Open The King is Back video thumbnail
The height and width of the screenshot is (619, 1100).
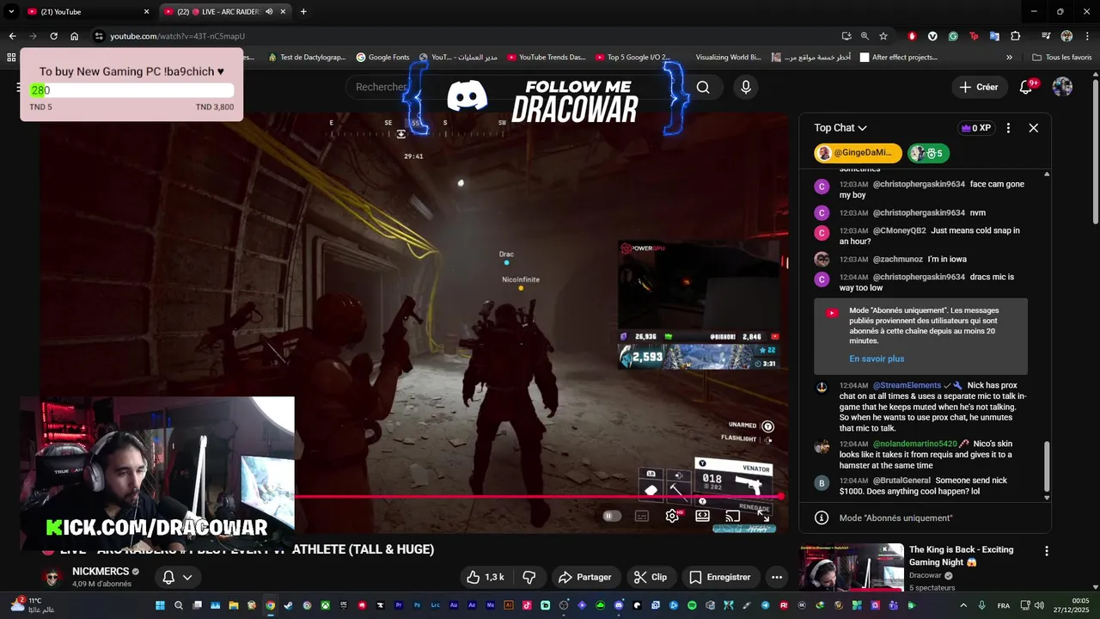pos(852,567)
